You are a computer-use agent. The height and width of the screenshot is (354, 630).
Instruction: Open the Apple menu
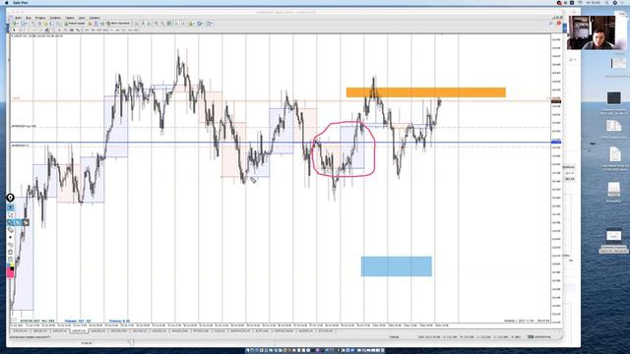pyautogui.click(x=7, y=3)
